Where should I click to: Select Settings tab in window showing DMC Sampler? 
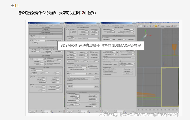123,25
